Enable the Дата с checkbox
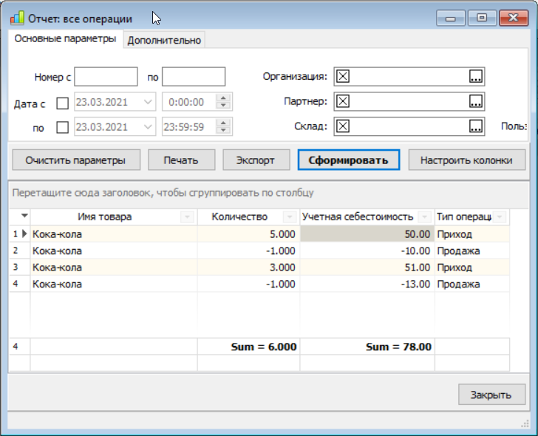The image size is (538, 436). (x=62, y=103)
